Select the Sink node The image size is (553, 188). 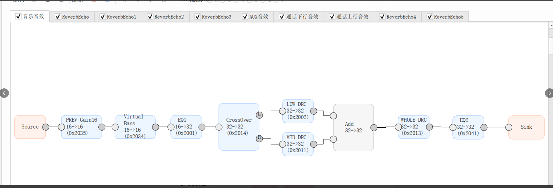(x=526, y=127)
